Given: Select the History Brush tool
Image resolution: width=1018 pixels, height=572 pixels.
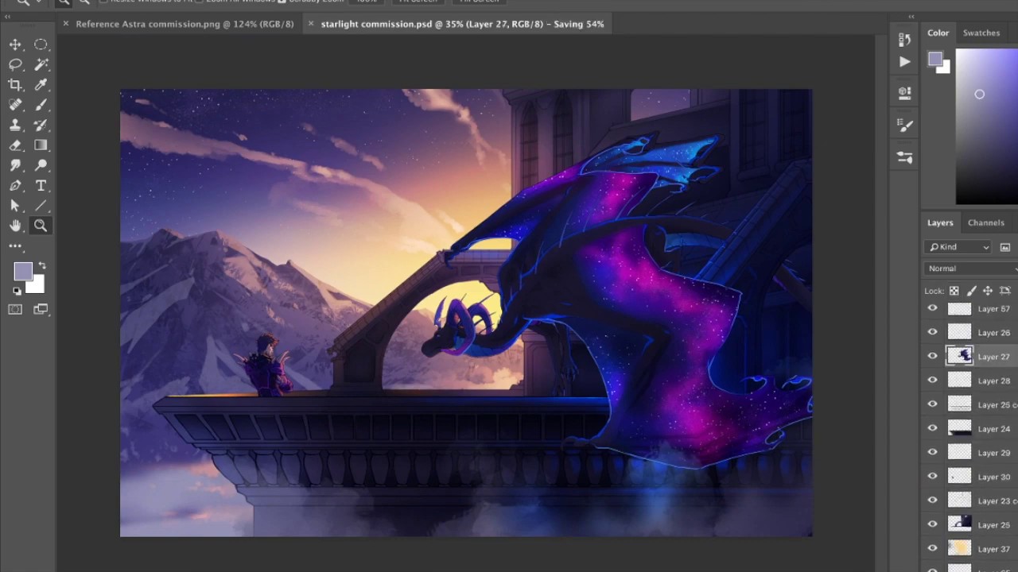Looking at the screenshot, I should click(41, 125).
